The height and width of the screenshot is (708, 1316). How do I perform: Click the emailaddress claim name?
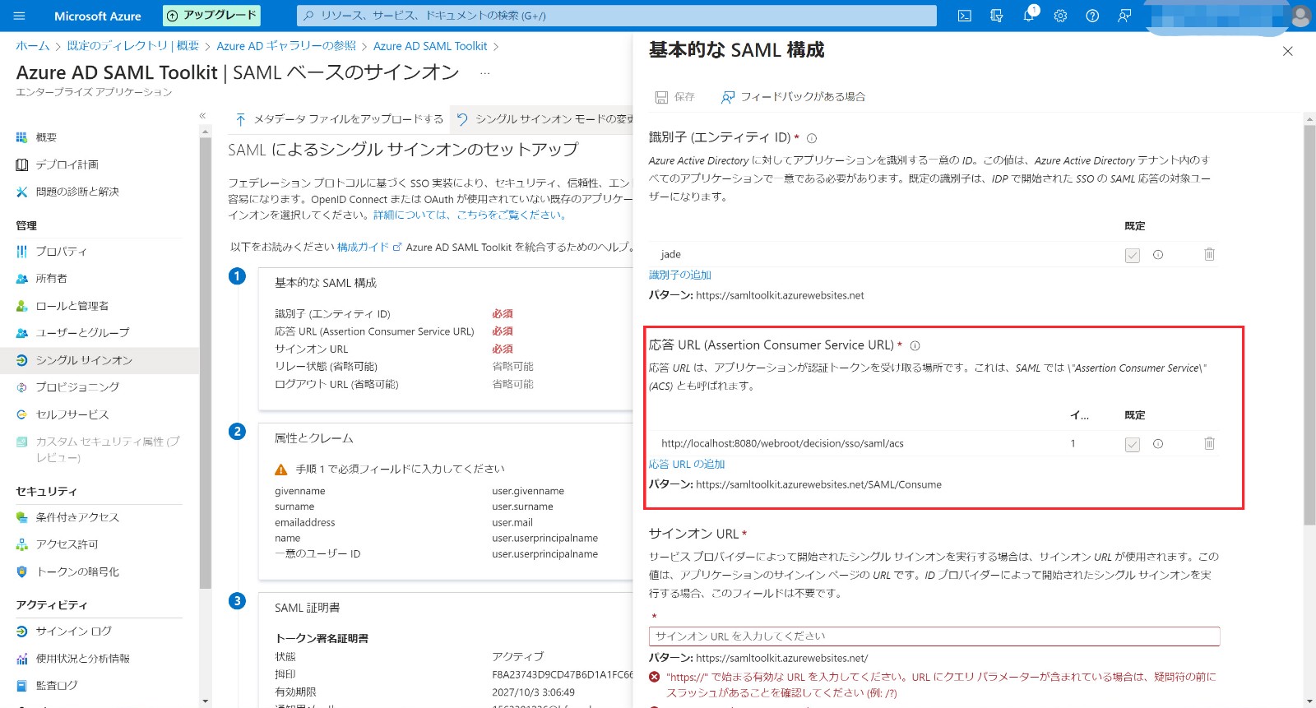click(305, 522)
